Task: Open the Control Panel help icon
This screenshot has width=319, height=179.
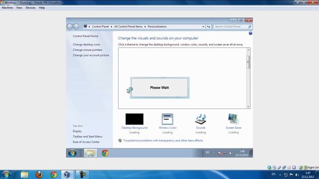Action: (x=250, y=33)
